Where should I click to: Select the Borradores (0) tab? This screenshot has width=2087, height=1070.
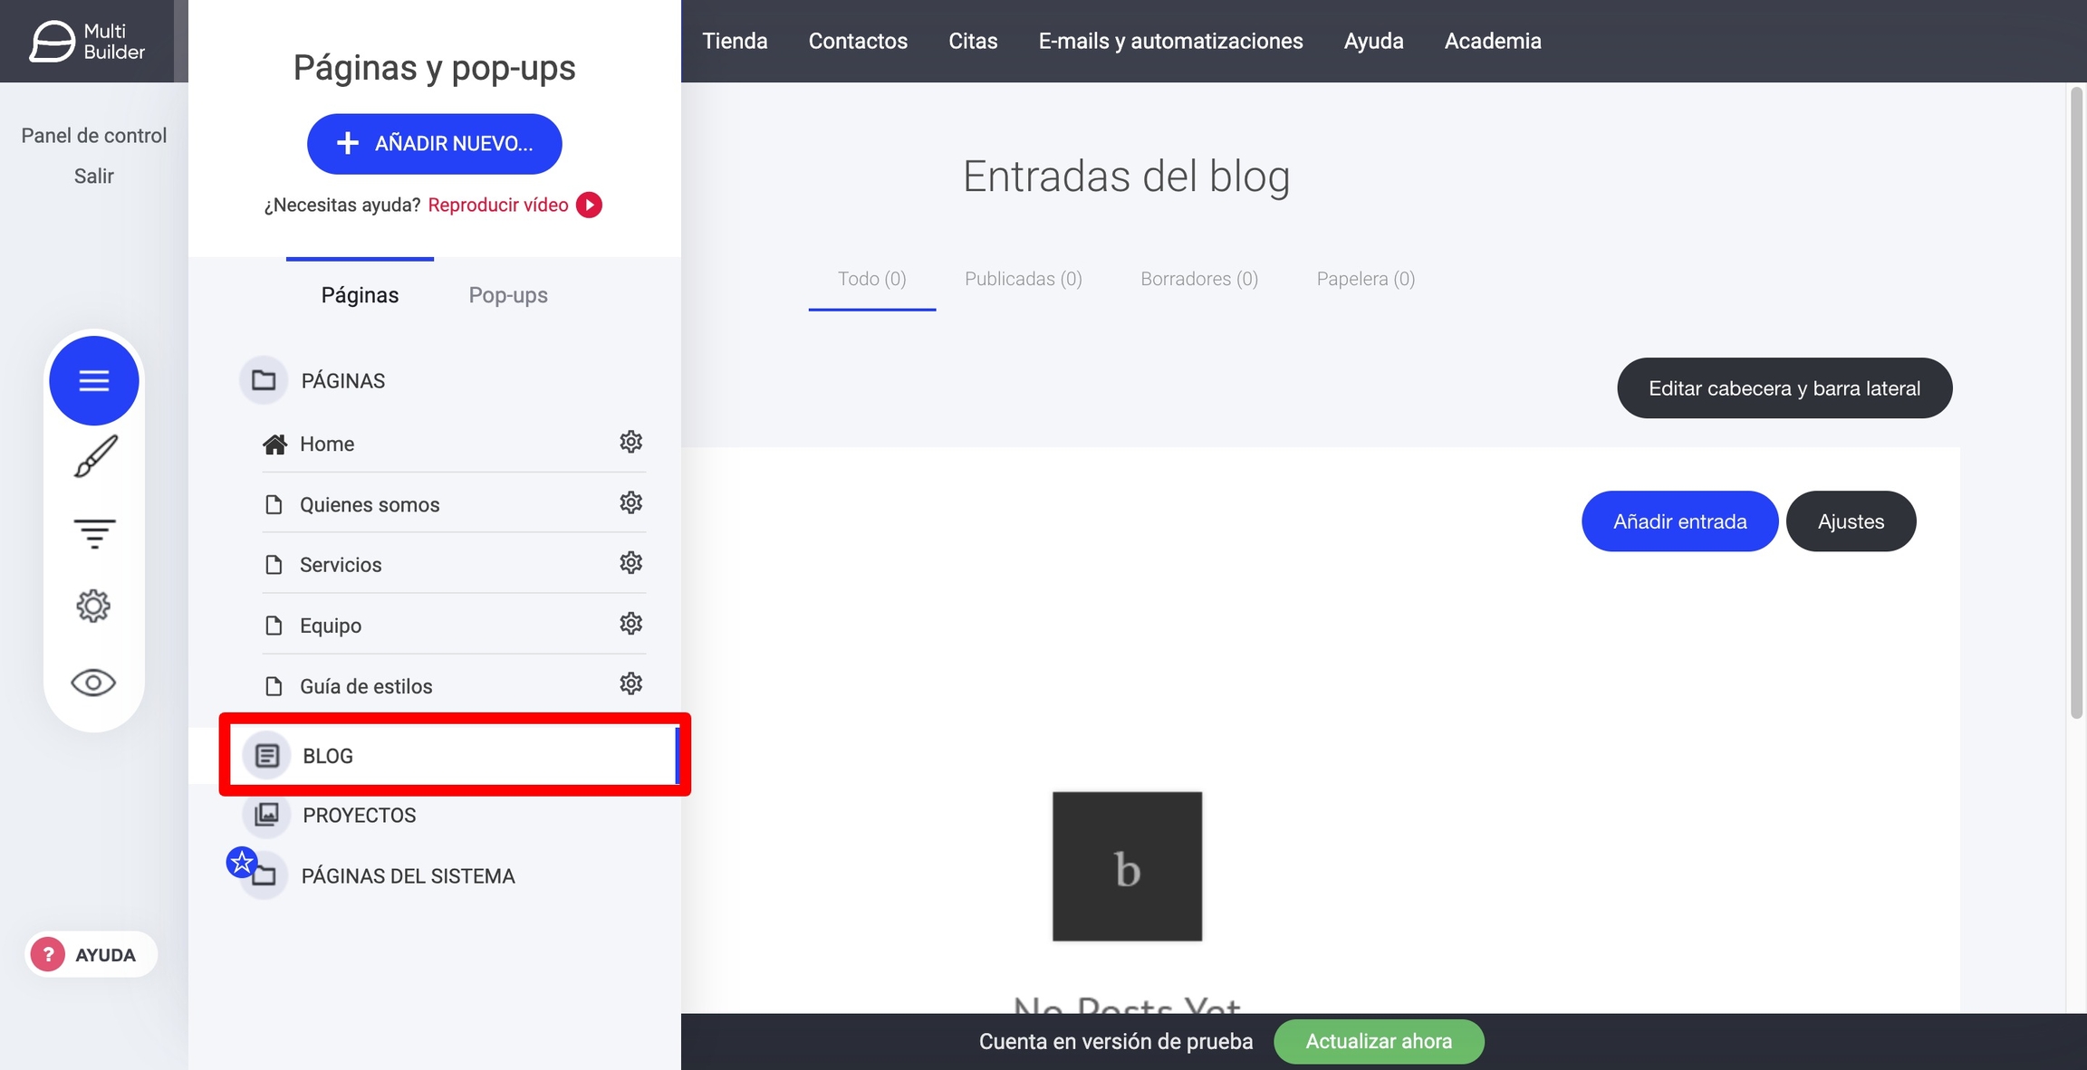(1198, 279)
